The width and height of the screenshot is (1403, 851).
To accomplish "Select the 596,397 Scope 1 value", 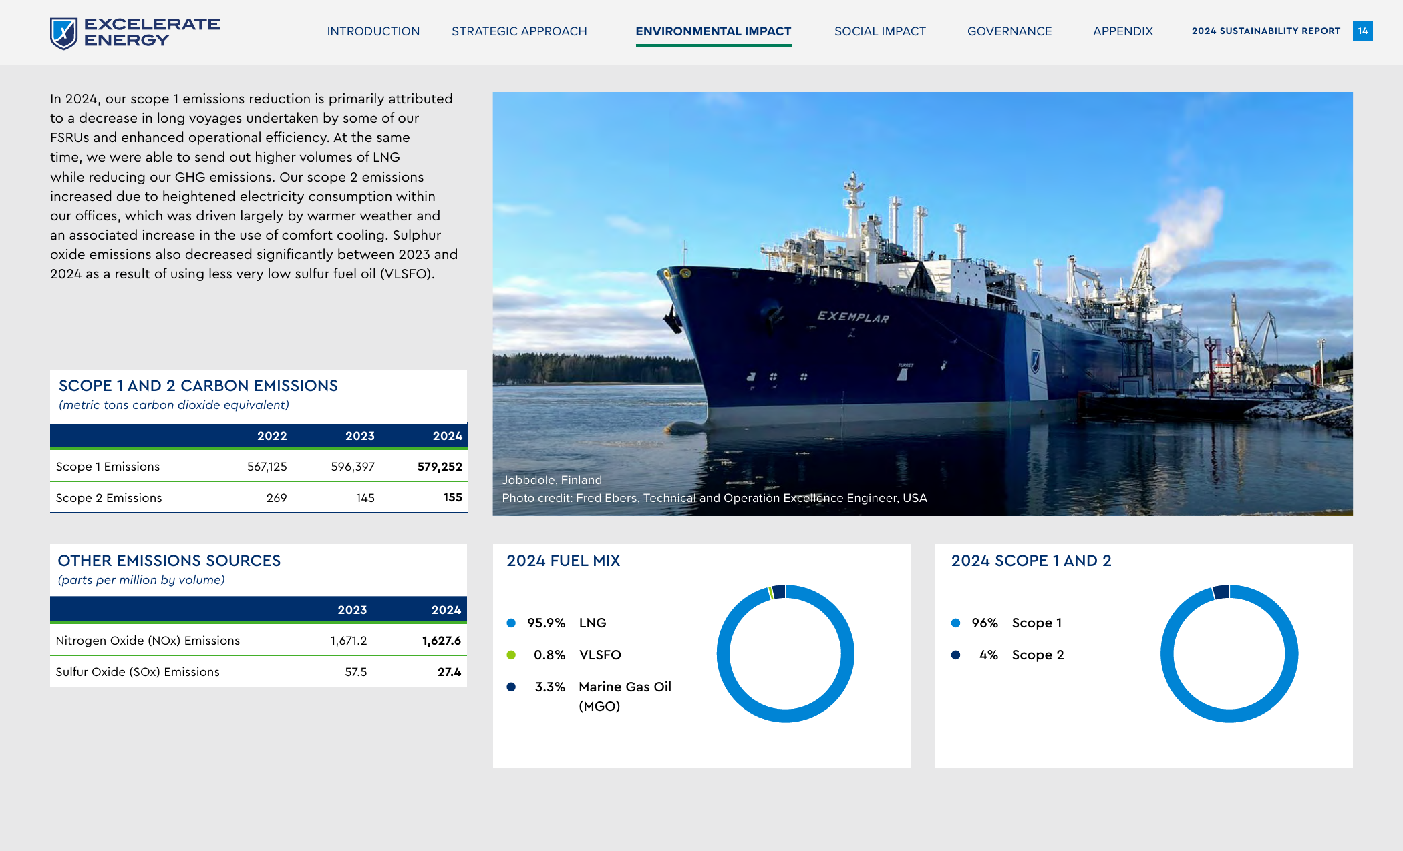I will click(x=353, y=467).
